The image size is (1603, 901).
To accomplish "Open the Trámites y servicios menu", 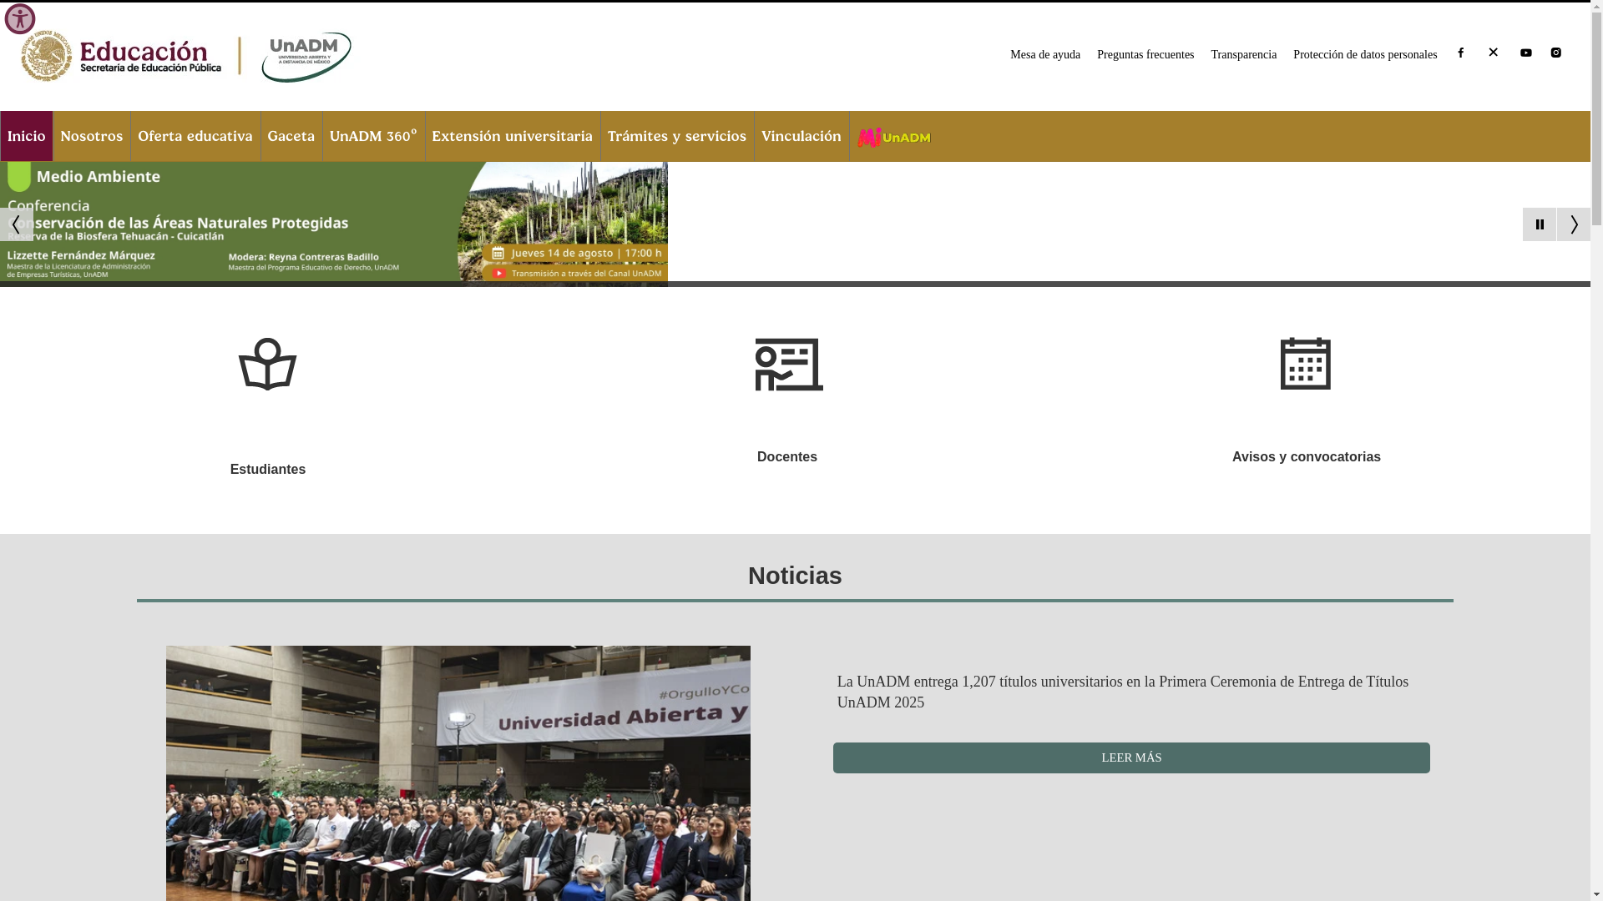I will click(x=677, y=136).
